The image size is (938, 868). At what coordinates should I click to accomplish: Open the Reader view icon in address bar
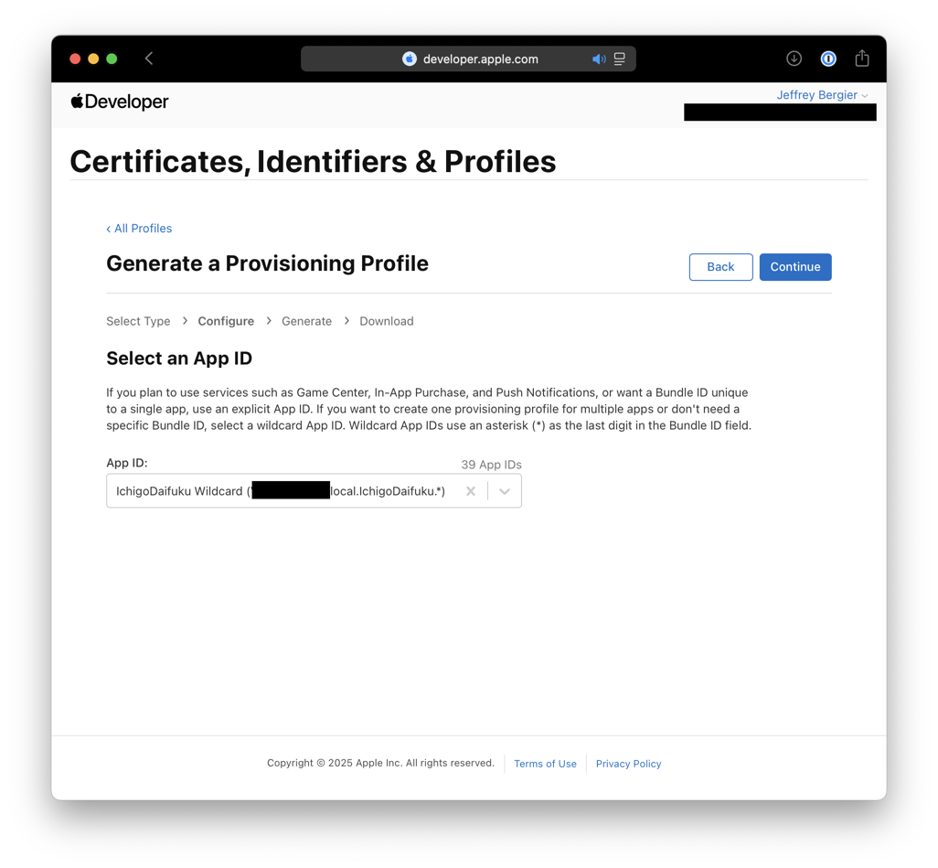pos(620,59)
